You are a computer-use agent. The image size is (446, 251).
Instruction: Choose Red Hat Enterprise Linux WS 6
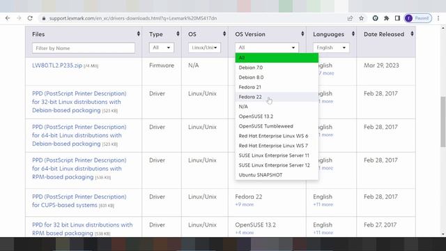pos(277,136)
